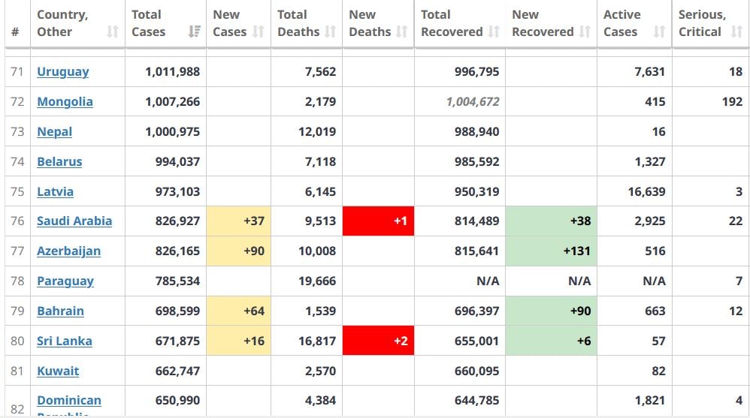This screenshot has height=418, width=750.
Task: Open the Dominican Republic link
Action: tap(69, 405)
